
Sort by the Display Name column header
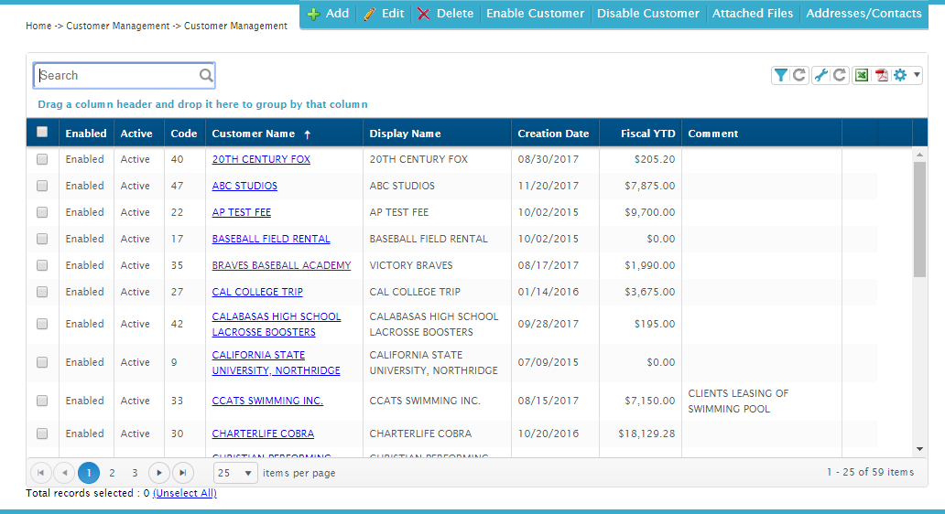tap(437, 134)
